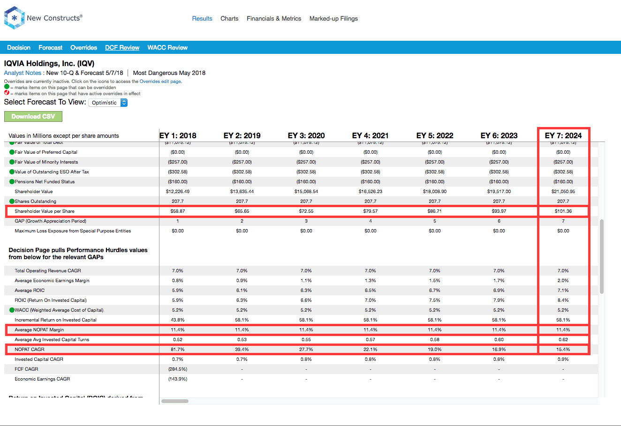
Task: Click the EY 3: 2020 column header
Action: (306, 135)
